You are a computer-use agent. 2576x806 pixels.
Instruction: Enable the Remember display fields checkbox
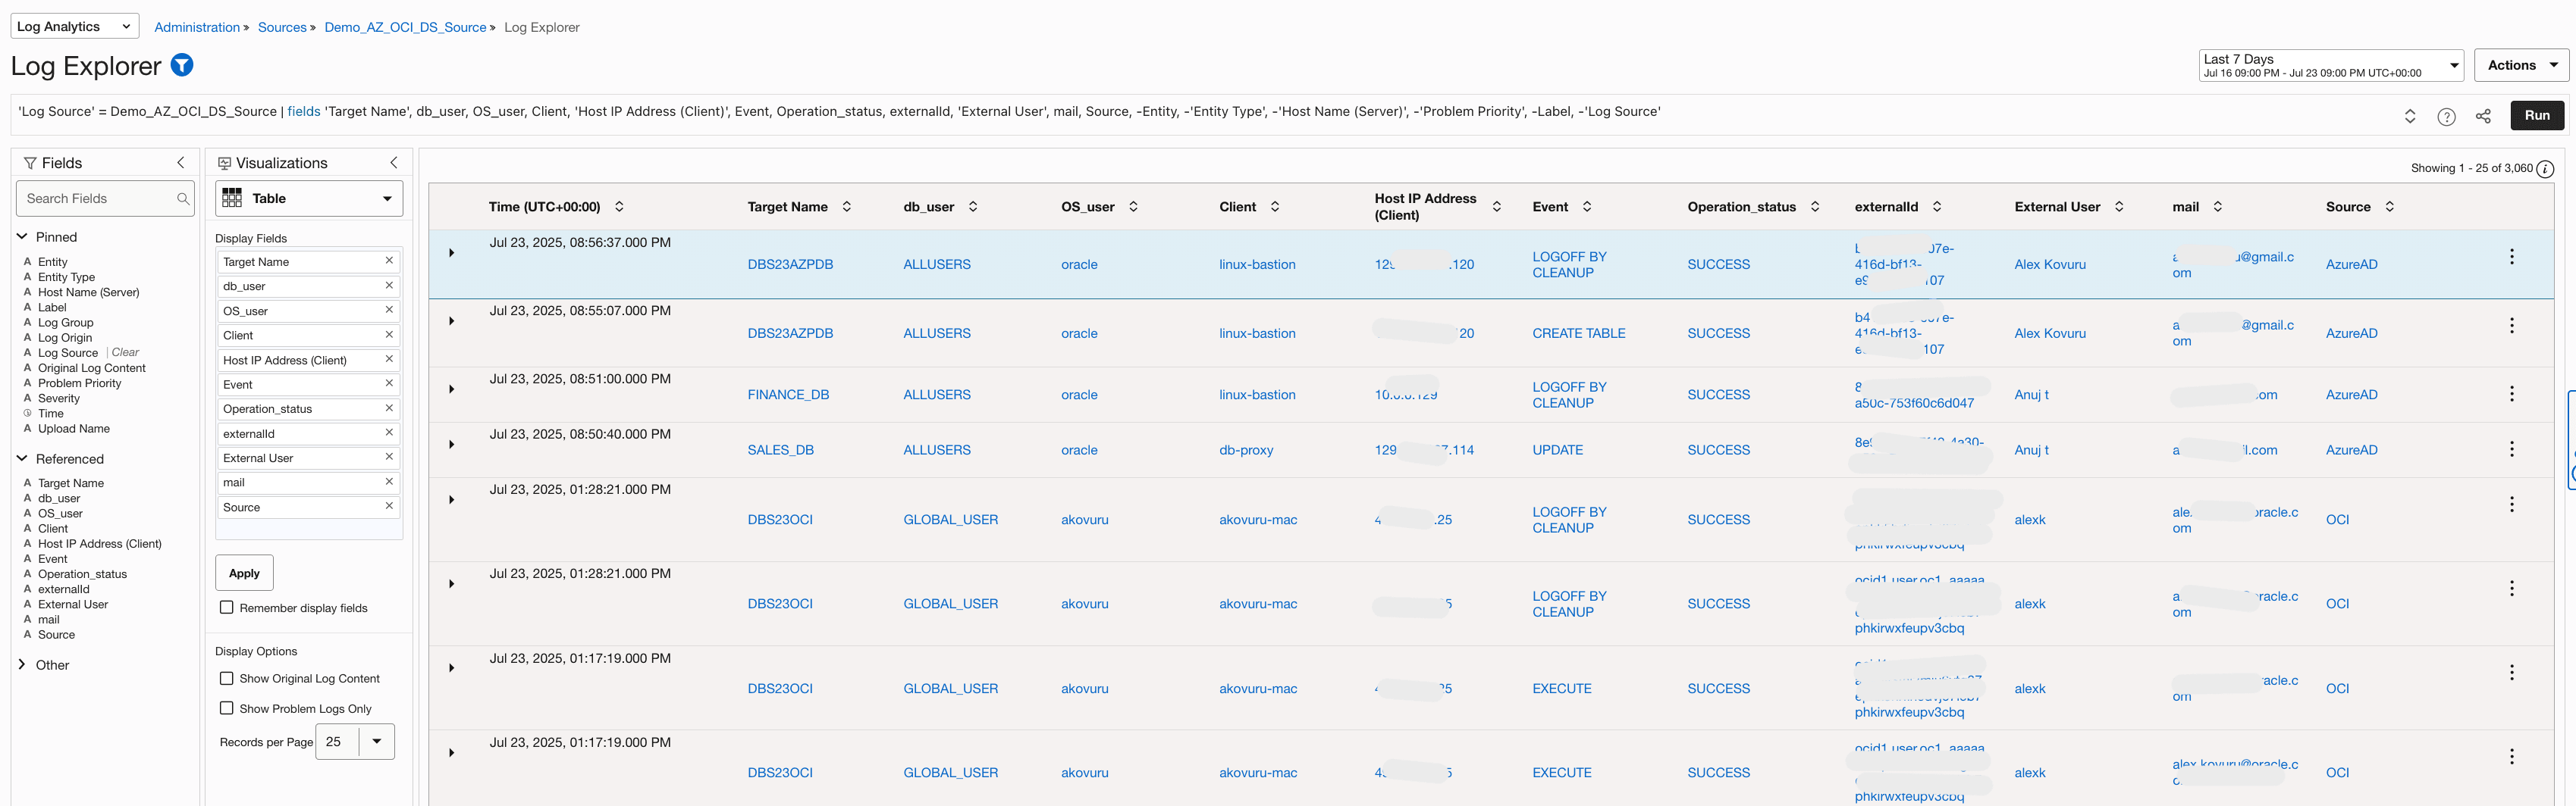click(x=226, y=608)
